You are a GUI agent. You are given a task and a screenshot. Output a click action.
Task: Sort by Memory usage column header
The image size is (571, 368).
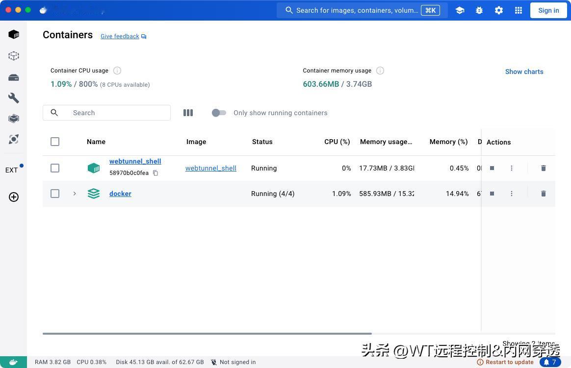[386, 142]
